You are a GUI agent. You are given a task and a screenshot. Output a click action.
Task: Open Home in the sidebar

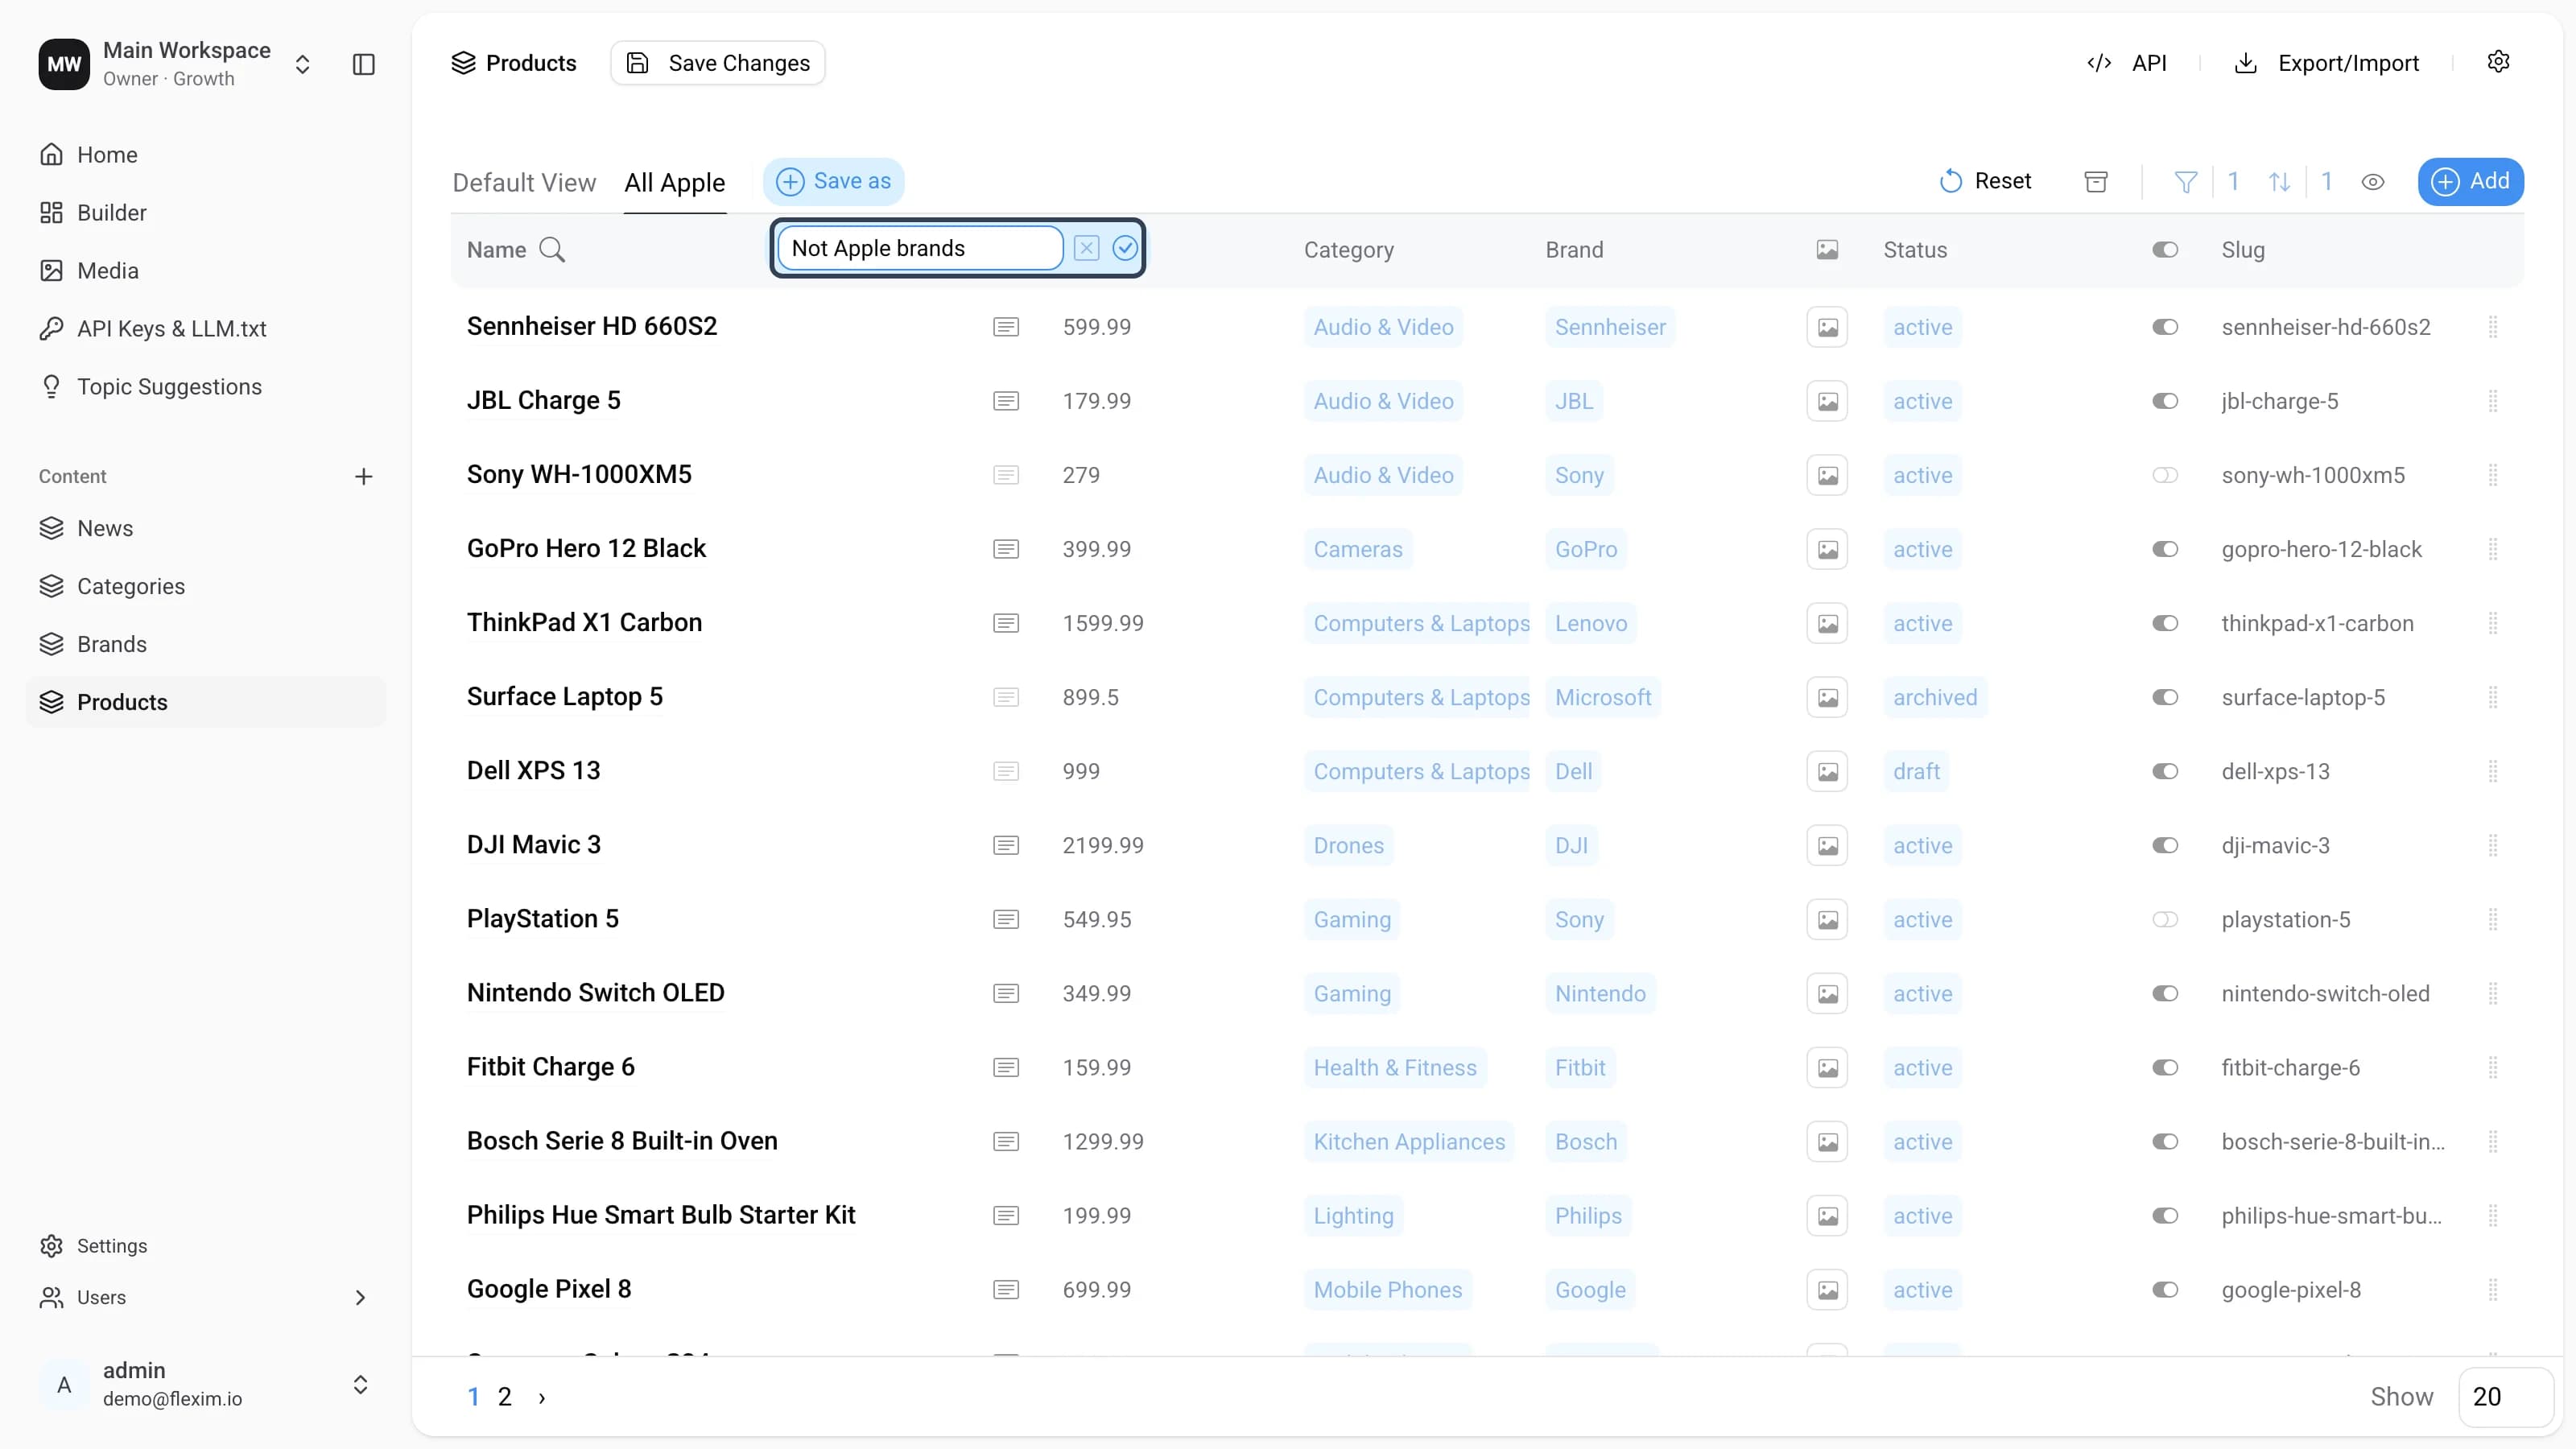click(205, 154)
